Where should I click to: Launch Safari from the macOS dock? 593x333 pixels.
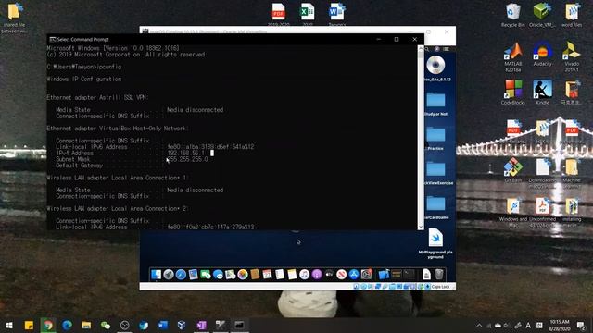click(181, 275)
